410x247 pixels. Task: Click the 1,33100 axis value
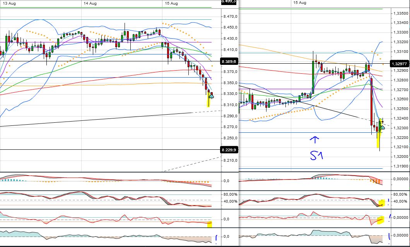[x=401, y=52]
